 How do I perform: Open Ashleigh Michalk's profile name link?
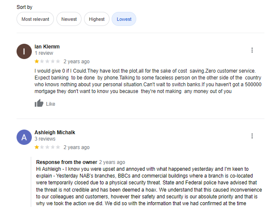(x=55, y=132)
